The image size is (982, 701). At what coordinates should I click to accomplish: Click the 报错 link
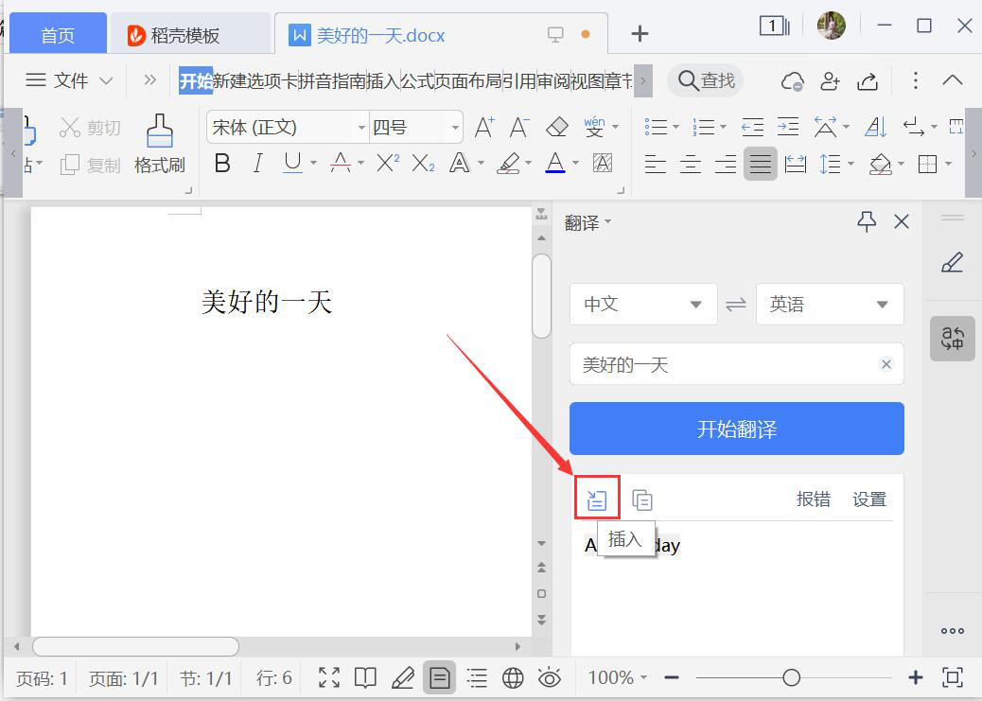[813, 499]
